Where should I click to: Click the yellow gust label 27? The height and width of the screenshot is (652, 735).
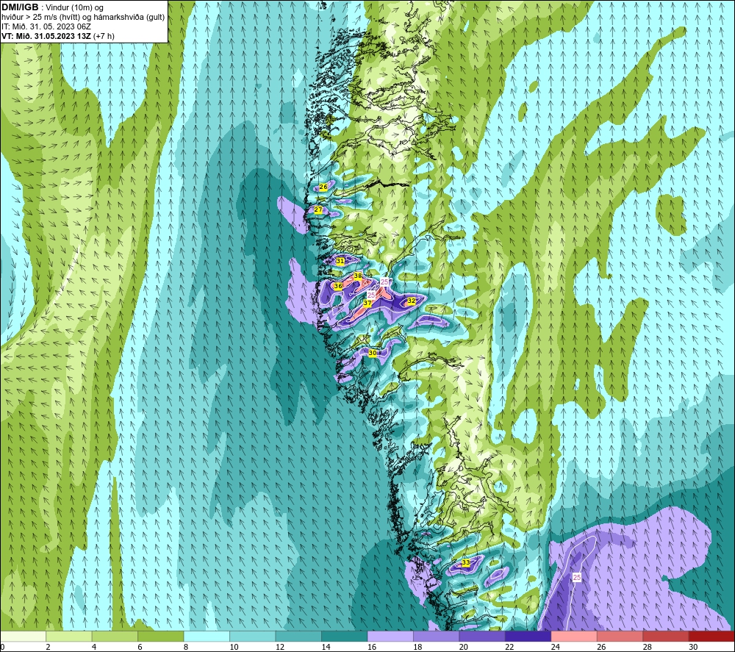(x=318, y=209)
